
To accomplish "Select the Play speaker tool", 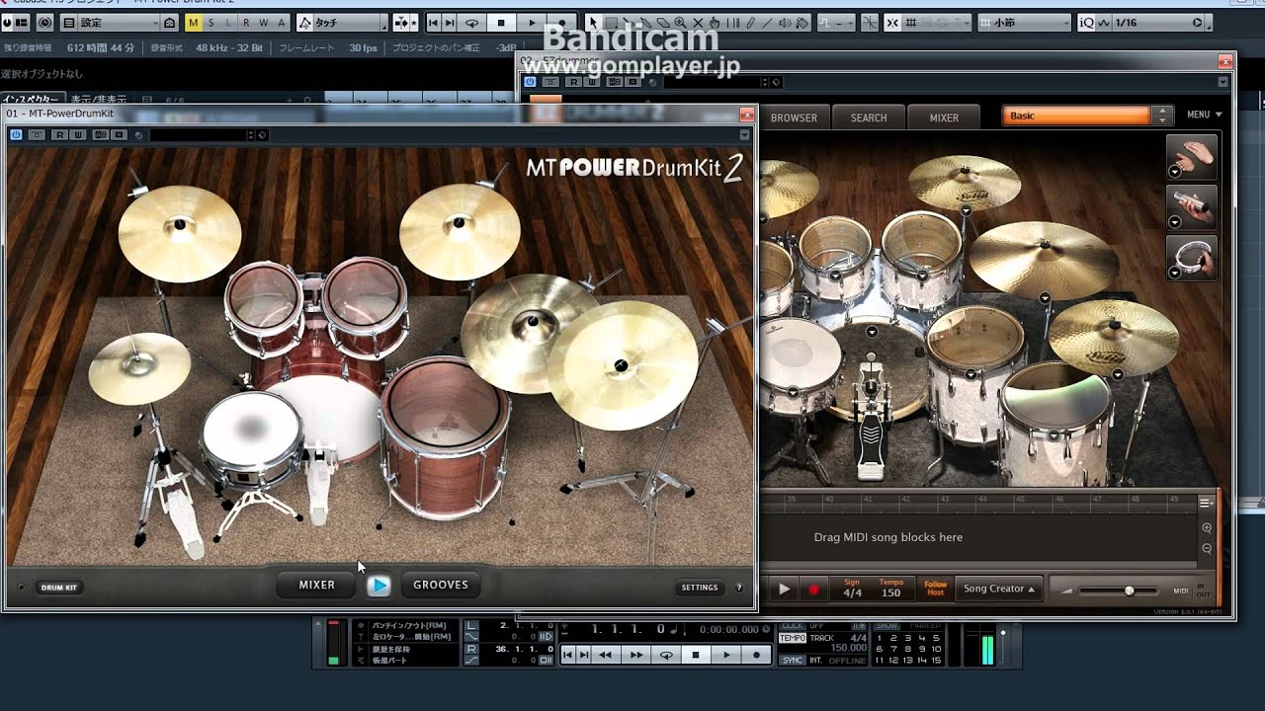I will point(785,22).
